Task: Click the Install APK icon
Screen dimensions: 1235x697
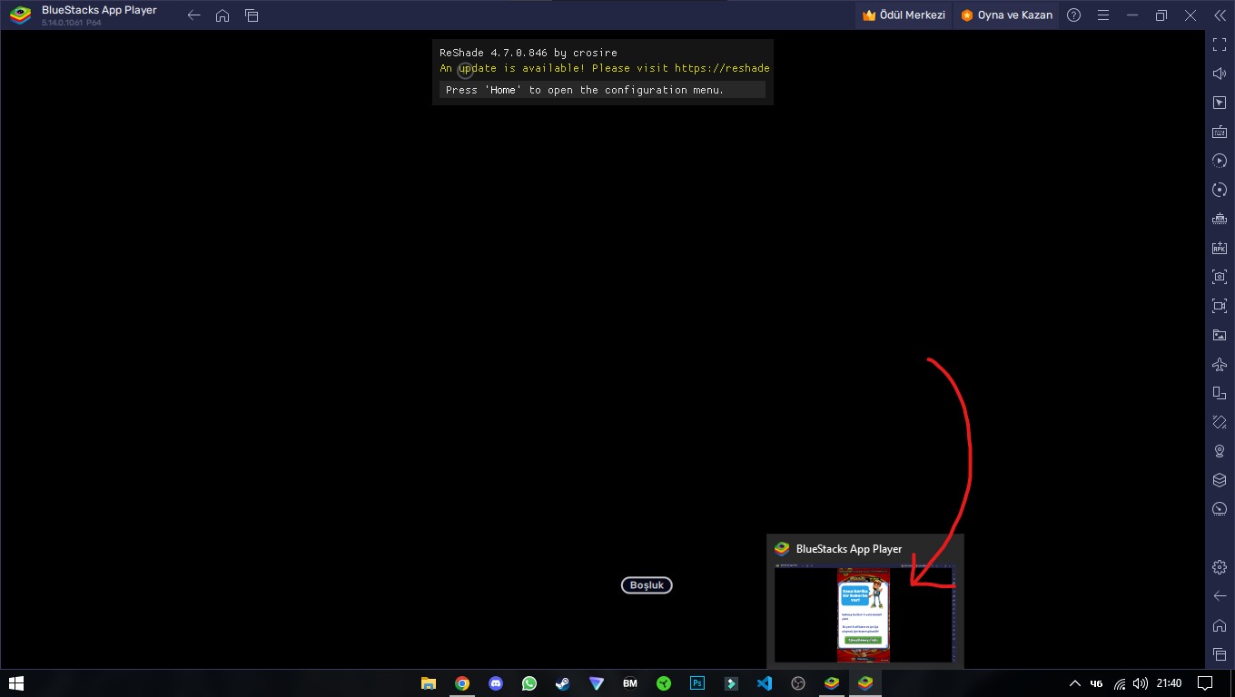Action: (x=1220, y=248)
